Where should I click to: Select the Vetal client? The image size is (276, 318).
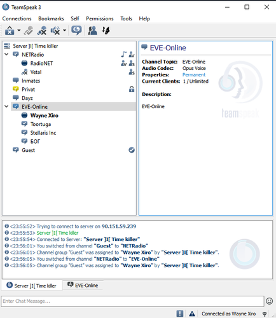coord(36,72)
